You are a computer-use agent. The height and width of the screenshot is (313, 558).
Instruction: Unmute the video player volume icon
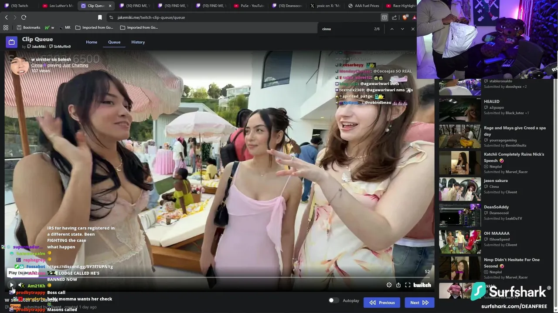(x=21, y=285)
